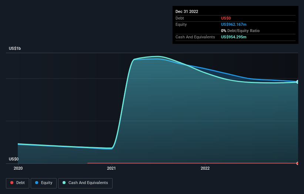304x194 pixels.
Task: Toggle the Debt legend button
Action: [x=17, y=183]
